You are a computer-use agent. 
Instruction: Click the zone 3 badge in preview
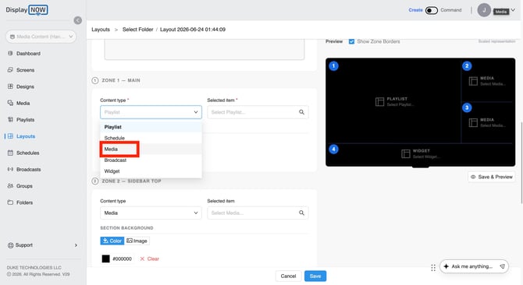[467, 107]
